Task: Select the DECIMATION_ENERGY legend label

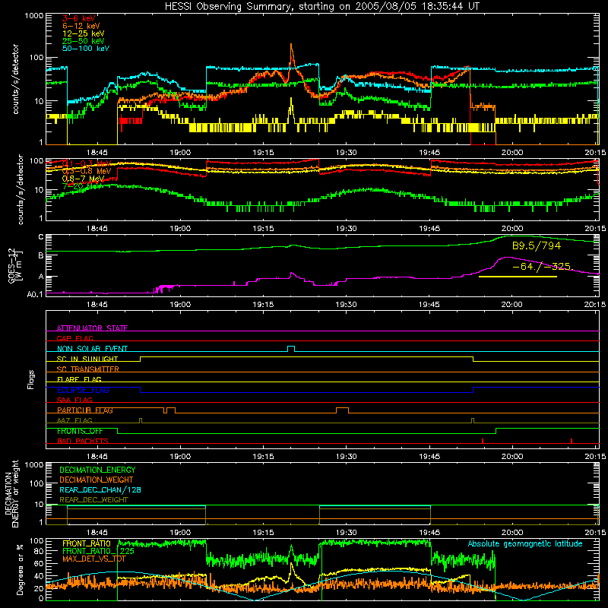Action: pyautogui.click(x=97, y=470)
